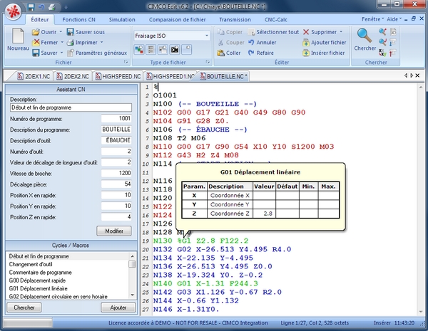428x331 pixels.
Task: Close the current document tab with X
Action: (417, 75)
